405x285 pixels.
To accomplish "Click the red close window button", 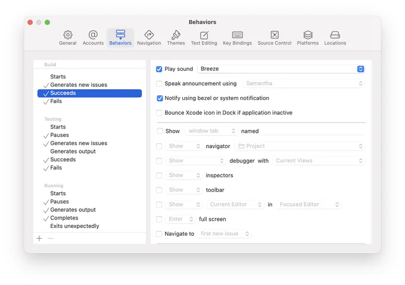I will click(30, 22).
